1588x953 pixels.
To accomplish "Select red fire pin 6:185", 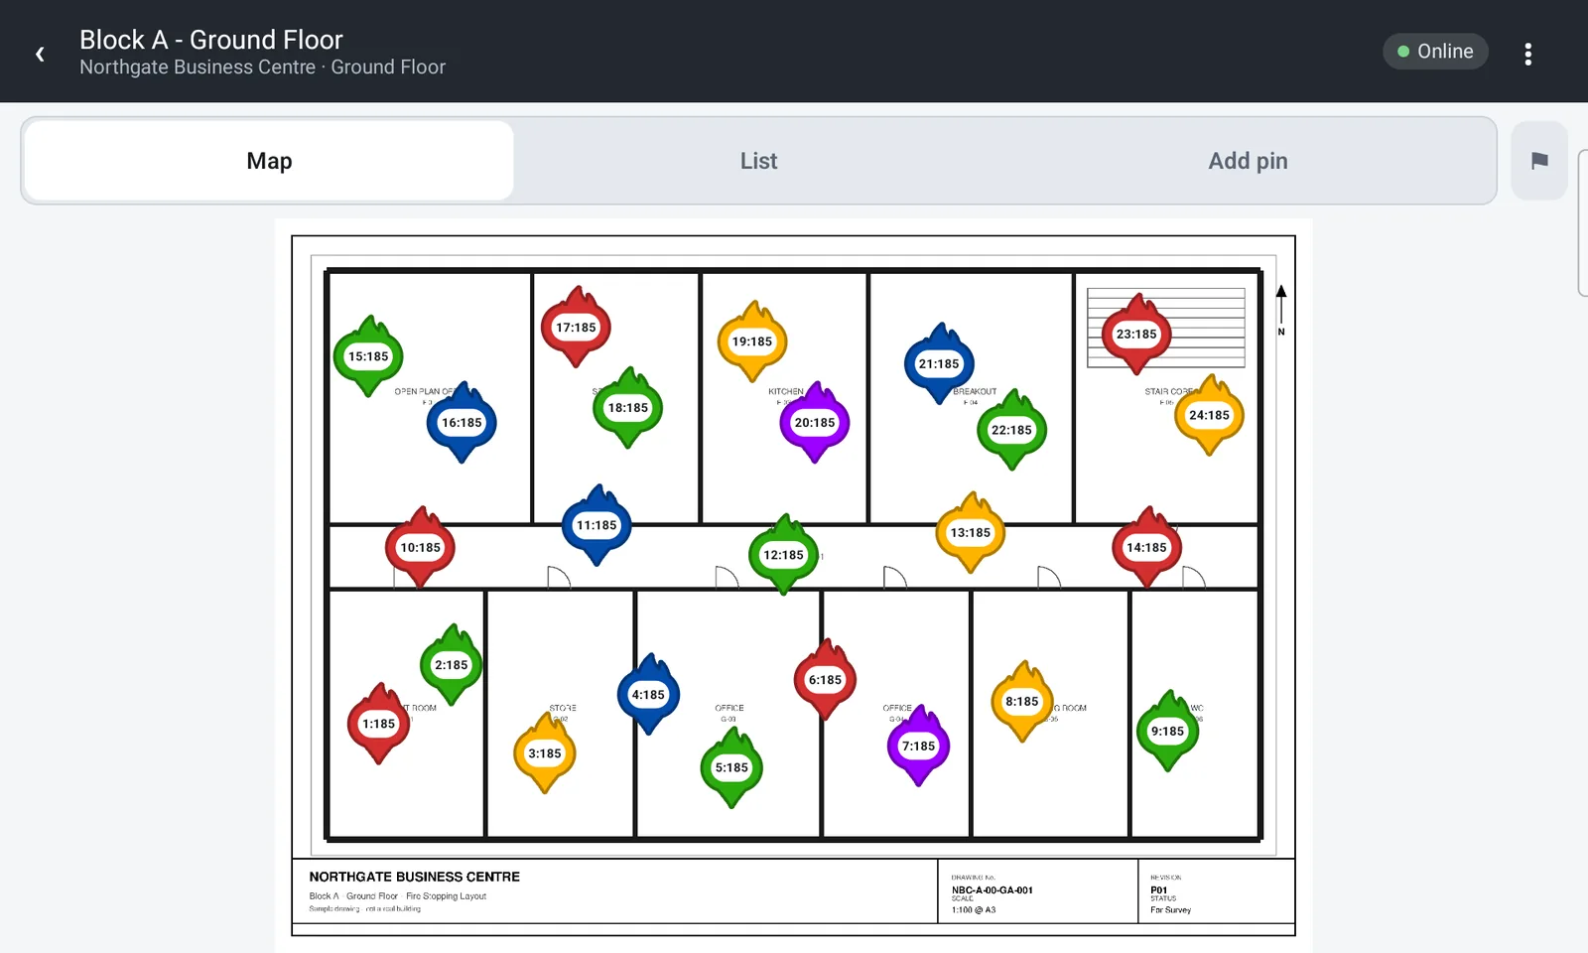I will (x=825, y=680).
